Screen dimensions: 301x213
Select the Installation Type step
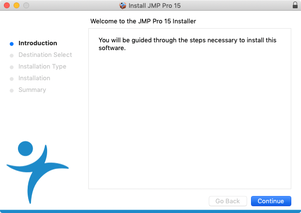coord(42,67)
